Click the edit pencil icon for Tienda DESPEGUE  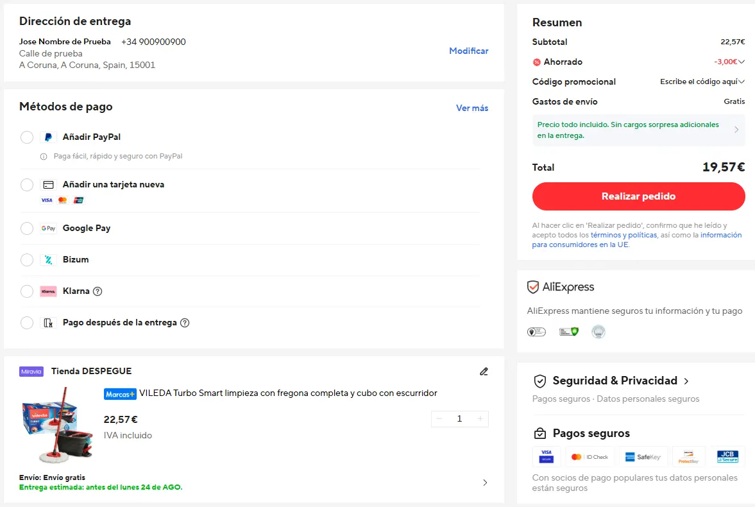point(484,372)
